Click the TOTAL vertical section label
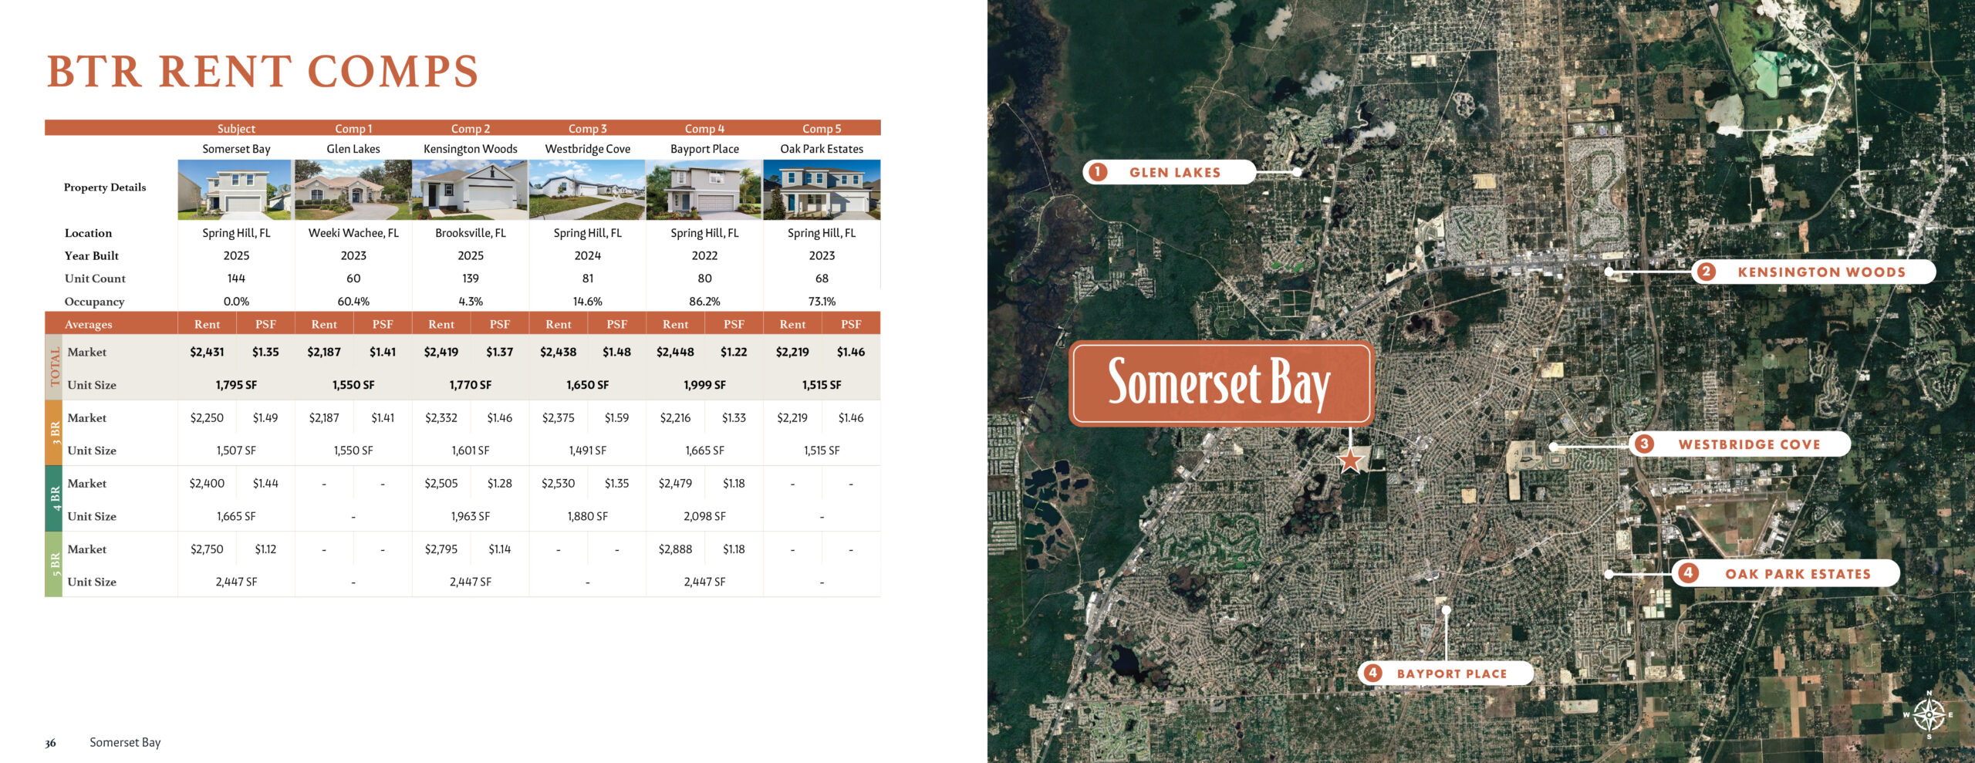The image size is (1975, 763). point(55,366)
